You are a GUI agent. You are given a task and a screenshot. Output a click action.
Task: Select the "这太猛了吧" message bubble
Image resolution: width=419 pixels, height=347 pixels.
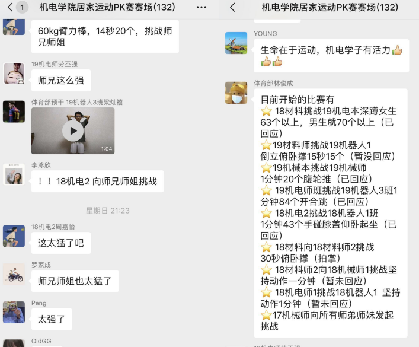[61, 243]
